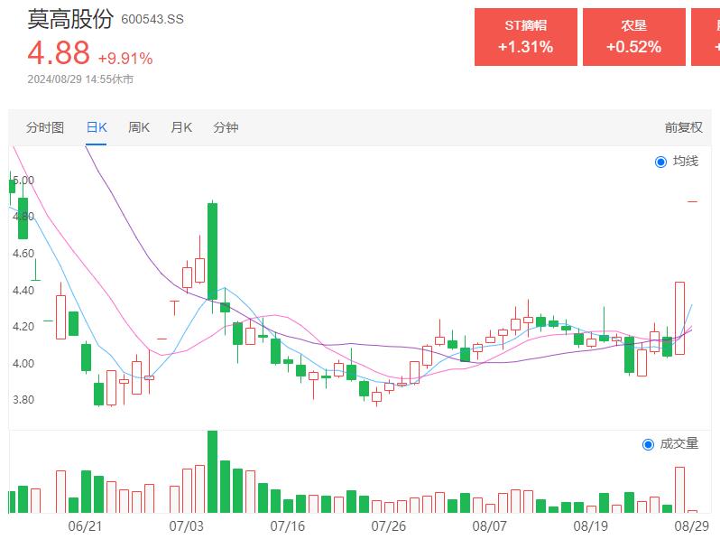Open the 周K weekly chart tab

click(139, 127)
